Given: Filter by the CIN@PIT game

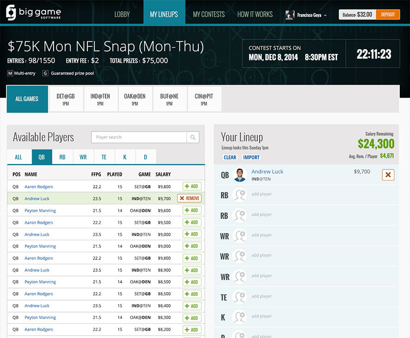Looking at the screenshot, I should coord(204,99).
